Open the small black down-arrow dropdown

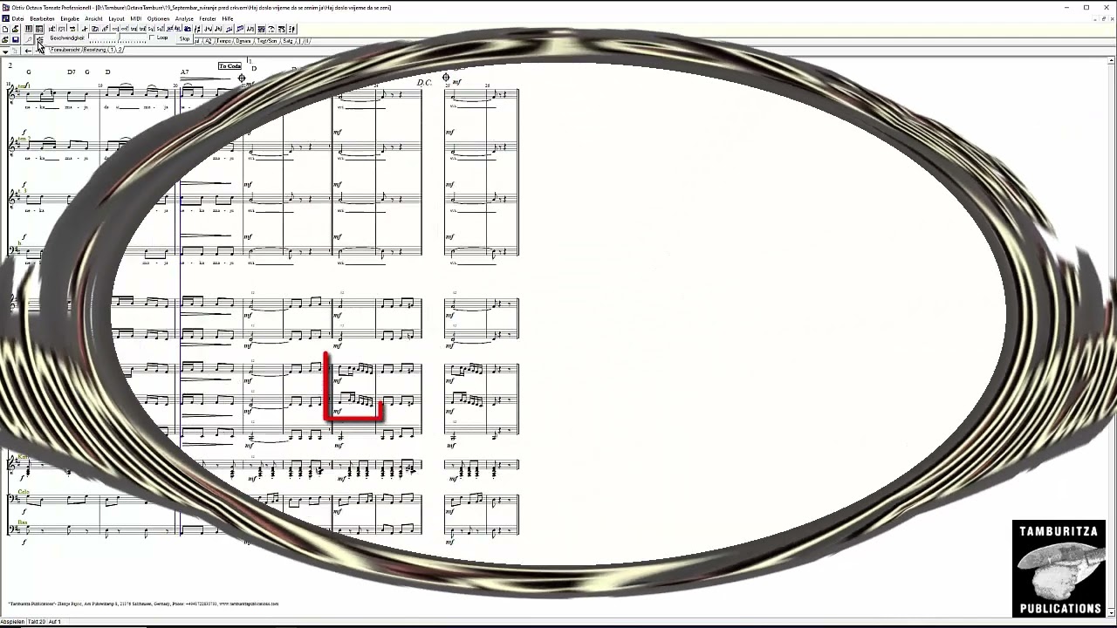tap(5, 51)
